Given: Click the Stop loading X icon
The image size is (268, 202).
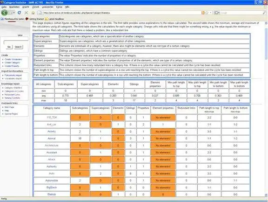Looking at the screenshot, I should click(26, 13).
